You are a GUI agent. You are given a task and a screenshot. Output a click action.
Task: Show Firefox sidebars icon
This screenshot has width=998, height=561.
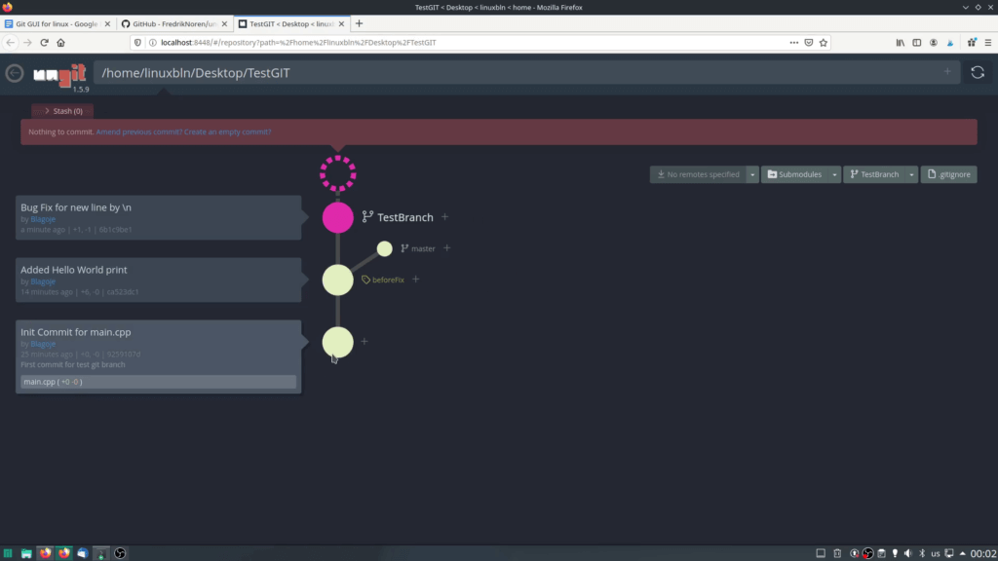point(917,43)
